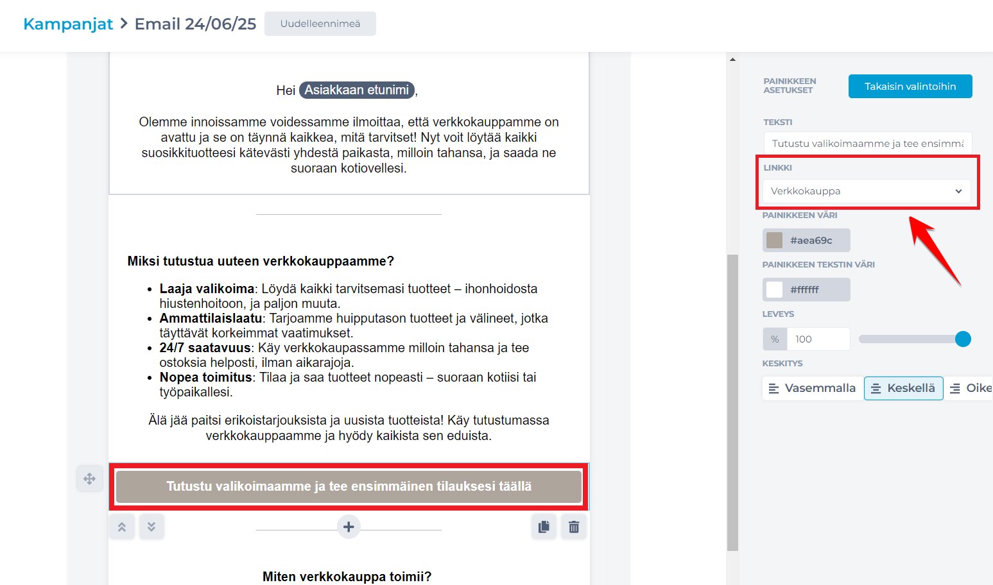Delete the block with trash icon
The image size is (993, 585).
coord(574,527)
